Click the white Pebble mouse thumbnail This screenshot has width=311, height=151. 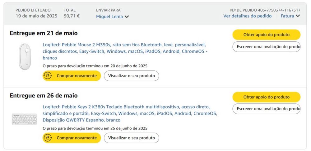point(25,57)
